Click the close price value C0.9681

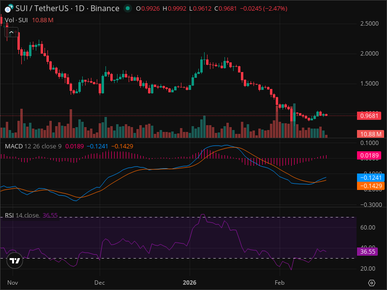[225, 9]
